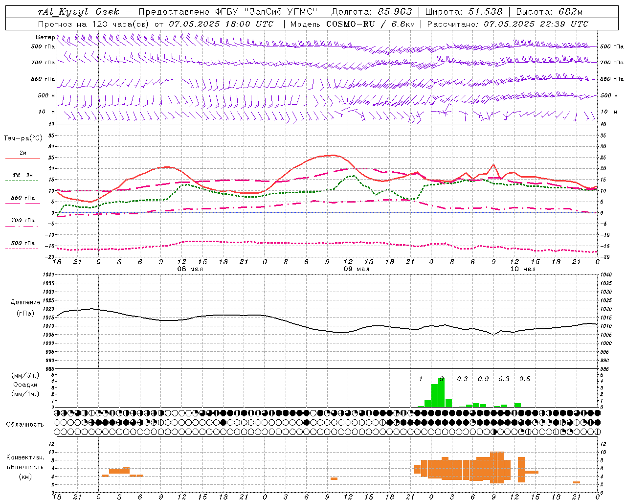Click the 0.9 three-hour precipitation value
Screen dimensions: 626x501
click(x=483, y=379)
